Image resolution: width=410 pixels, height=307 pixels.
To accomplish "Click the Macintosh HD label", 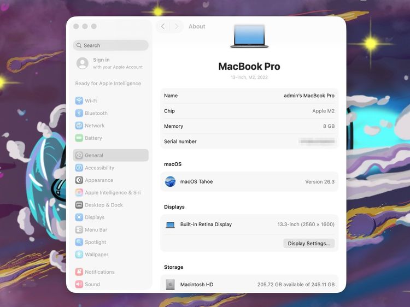I will pos(197,285).
